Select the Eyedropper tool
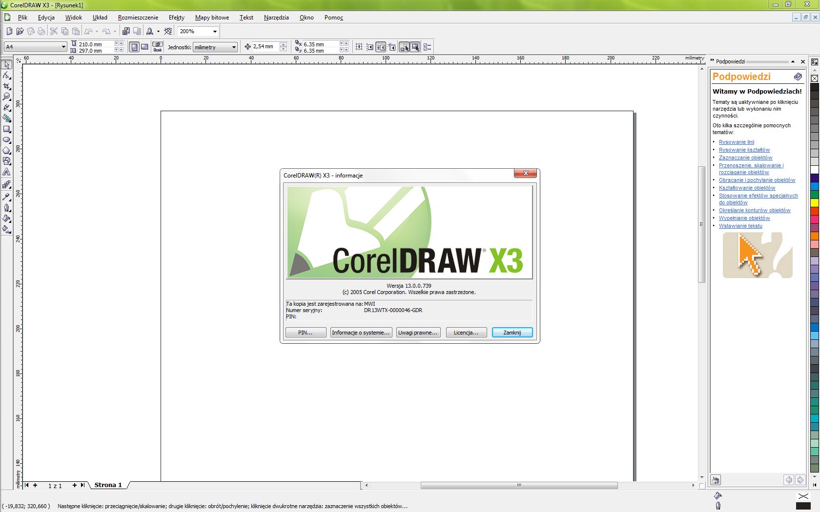Screen dimensions: 820x512 point(7,197)
